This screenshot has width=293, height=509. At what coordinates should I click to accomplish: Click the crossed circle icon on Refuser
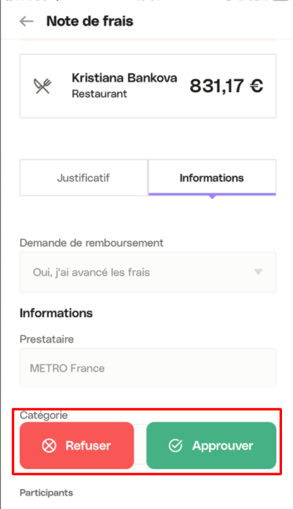[x=49, y=445]
